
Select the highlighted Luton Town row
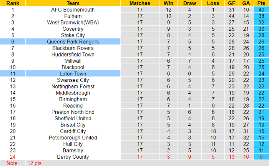pyautogui.click(x=73, y=74)
